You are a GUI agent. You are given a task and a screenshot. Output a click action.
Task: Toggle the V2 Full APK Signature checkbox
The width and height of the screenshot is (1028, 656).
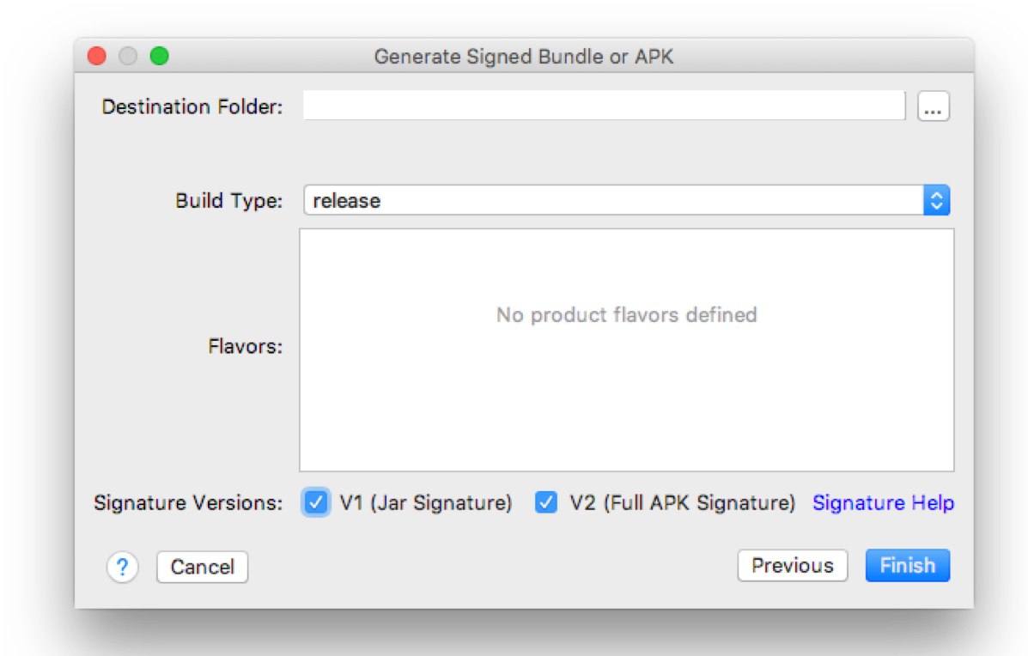click(546, 502)
